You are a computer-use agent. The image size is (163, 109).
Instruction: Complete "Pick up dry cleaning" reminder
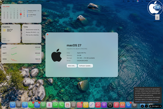(x=24, y=35)
